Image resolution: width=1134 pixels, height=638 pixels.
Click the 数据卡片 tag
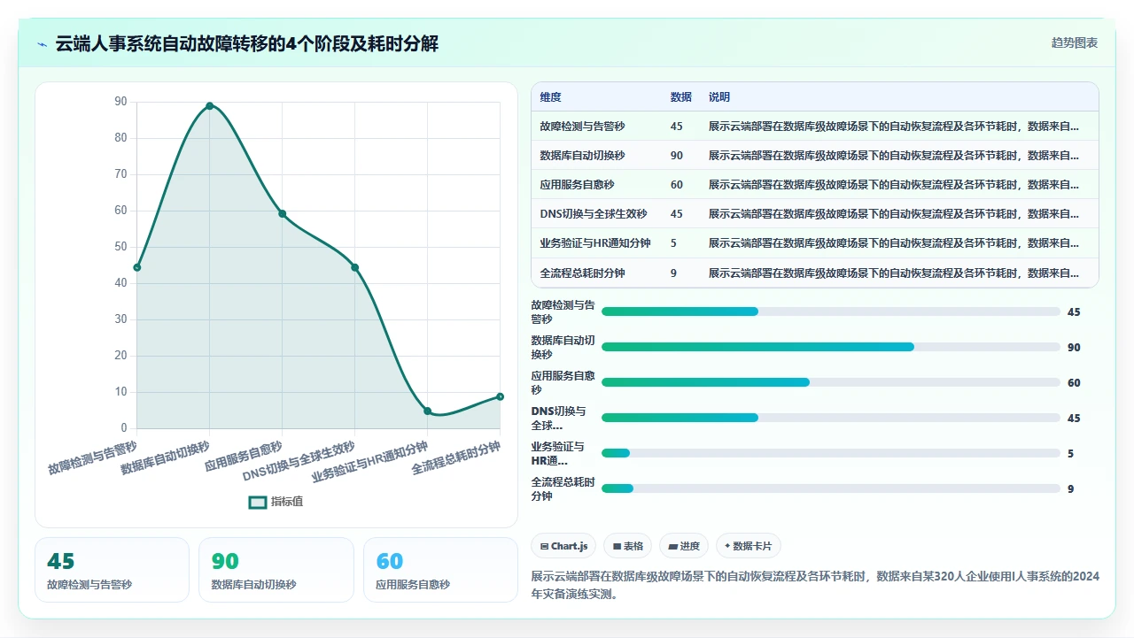pos(748,546)
